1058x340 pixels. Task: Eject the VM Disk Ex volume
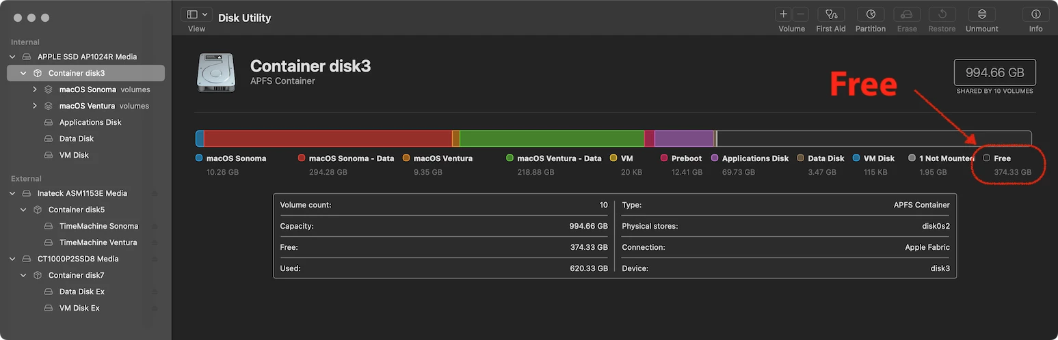155,308
